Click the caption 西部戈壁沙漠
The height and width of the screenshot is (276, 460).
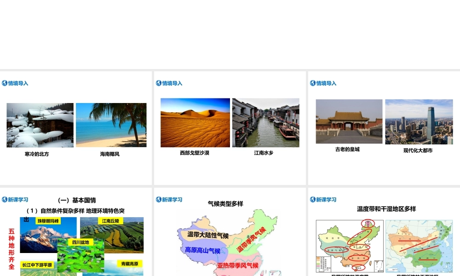(195, 153)
